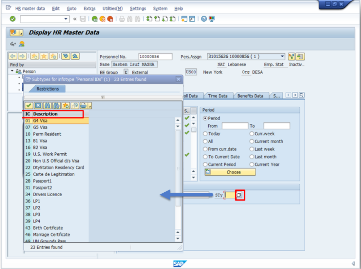Close the Subtypes dialog

[x=178, y=79]
